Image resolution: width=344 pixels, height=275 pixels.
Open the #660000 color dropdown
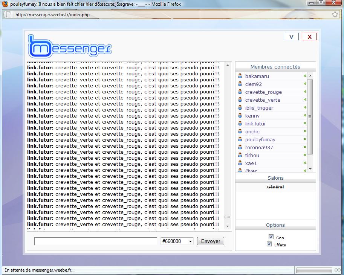tap(177, 241)
